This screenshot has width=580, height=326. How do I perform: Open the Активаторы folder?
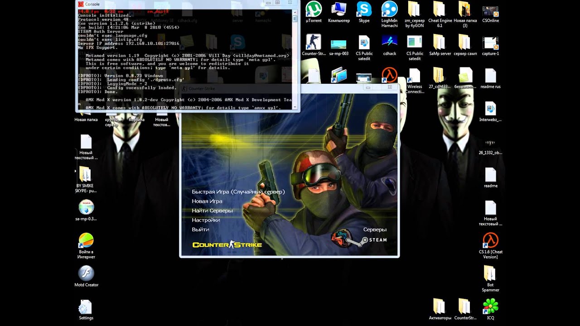[x=440, y=309]
